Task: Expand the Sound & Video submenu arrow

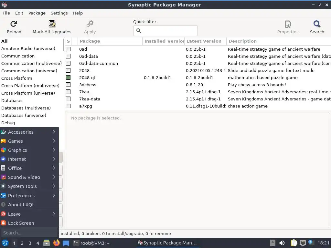Action: [x=54, y=177]
